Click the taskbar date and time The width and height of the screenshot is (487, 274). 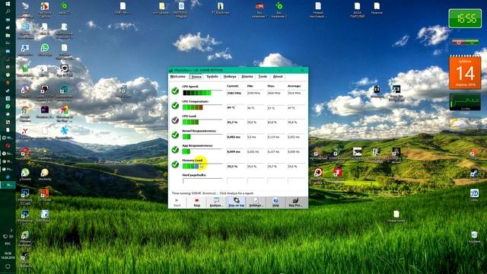(x=8, y=256)
